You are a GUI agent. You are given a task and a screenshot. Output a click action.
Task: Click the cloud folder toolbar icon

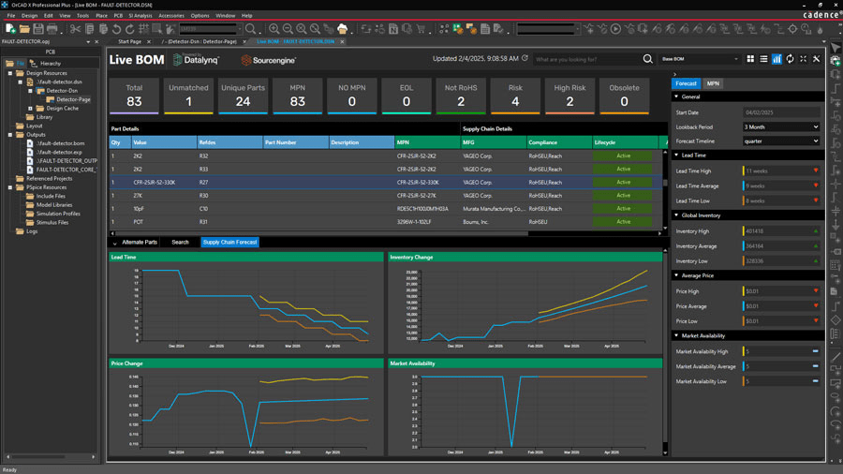[343, 28]
